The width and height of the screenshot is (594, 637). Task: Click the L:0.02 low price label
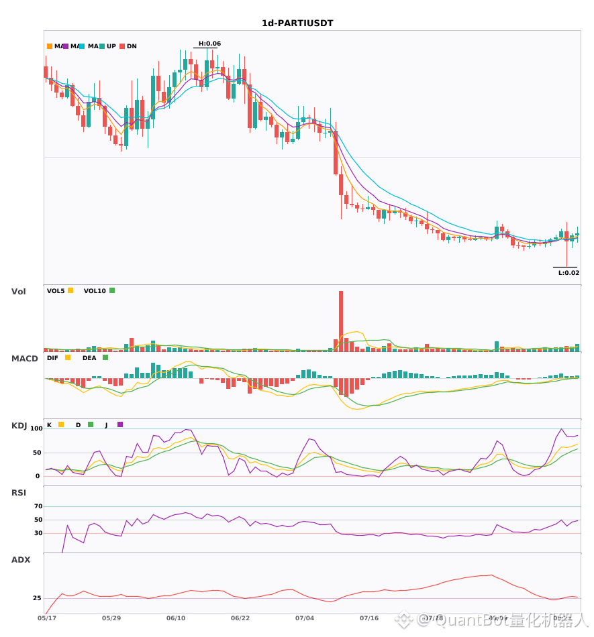568,273
